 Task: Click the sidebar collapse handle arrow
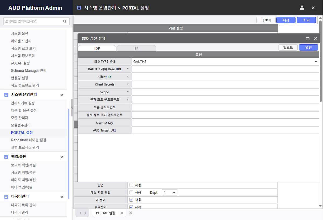72,108
